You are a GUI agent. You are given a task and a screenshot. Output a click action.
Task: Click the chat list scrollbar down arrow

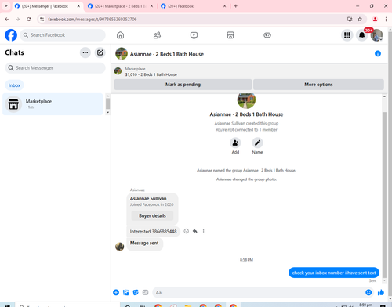click(x=107, y=112)
